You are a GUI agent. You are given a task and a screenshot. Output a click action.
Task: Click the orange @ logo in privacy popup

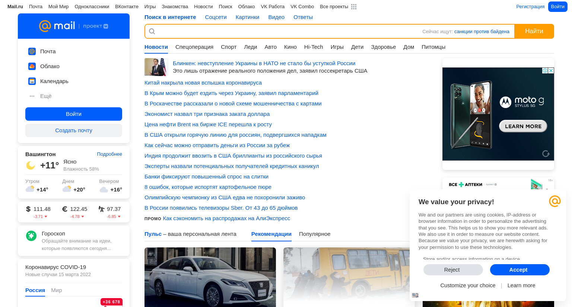click(555, 201)
